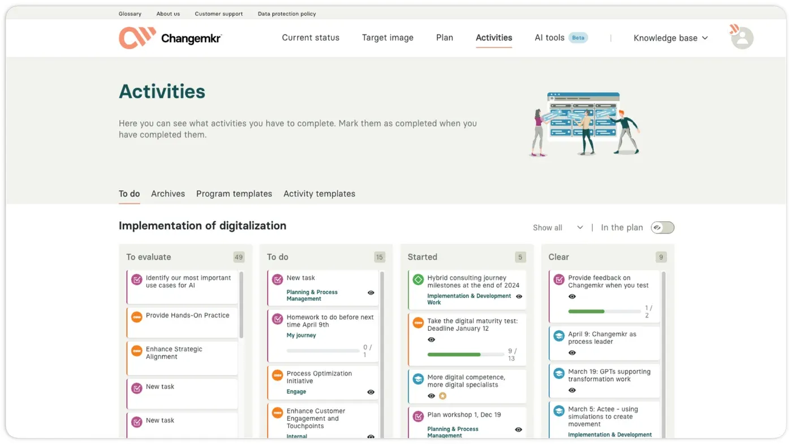Click the '49' count badge in To evaluate

click(239, 257)
